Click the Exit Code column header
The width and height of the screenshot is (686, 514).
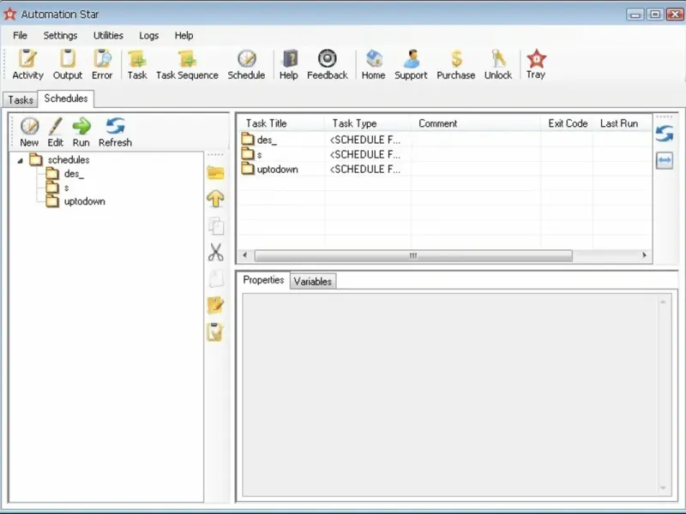point(568,123)
